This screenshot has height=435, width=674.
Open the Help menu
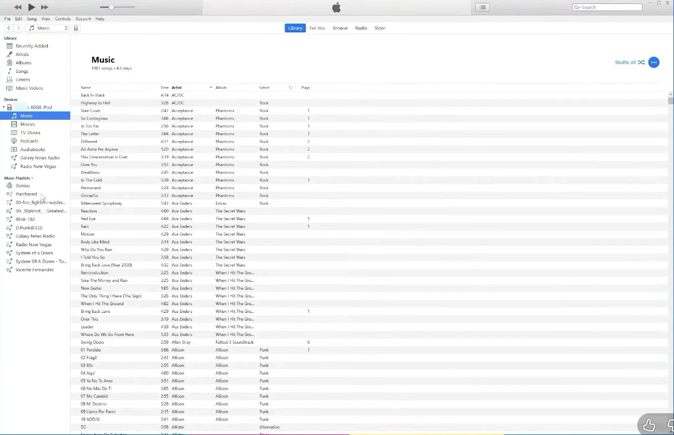pyautogui.click(x=100, y=19)
